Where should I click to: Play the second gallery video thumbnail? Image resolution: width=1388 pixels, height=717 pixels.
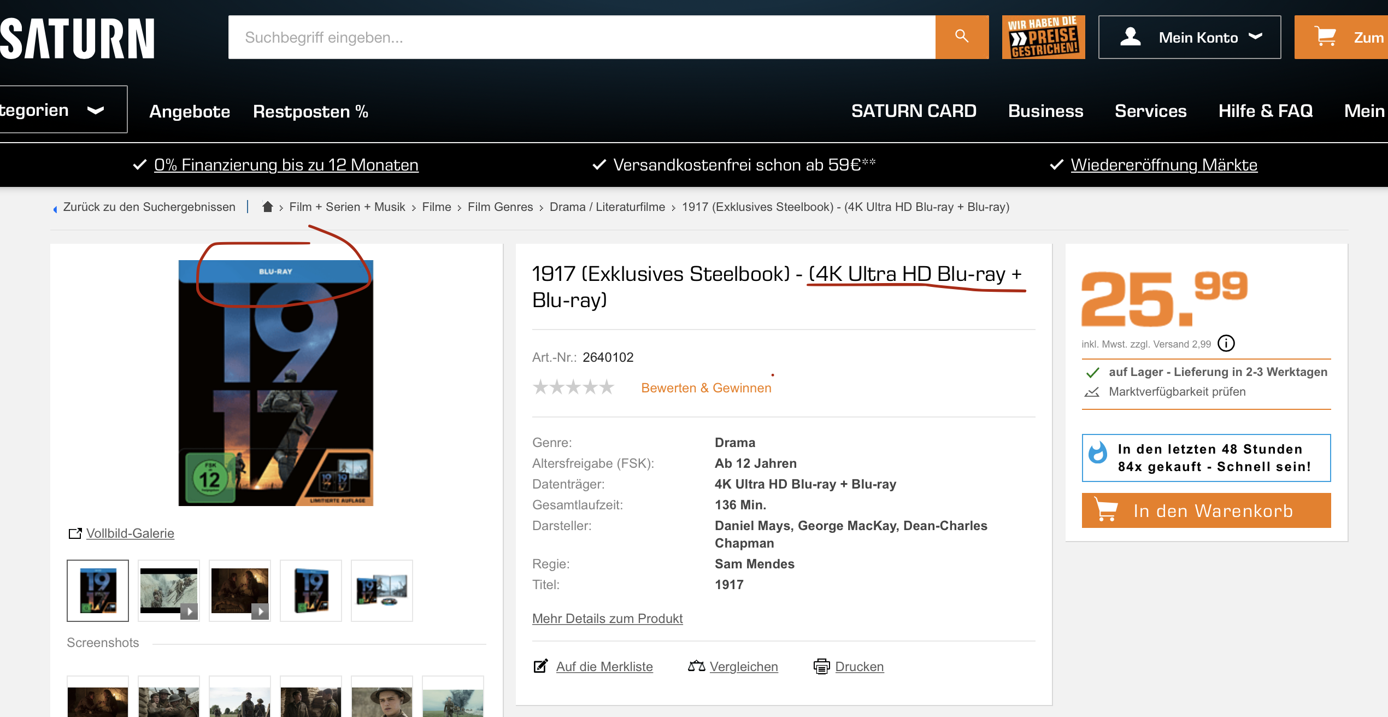coord(169,590)
